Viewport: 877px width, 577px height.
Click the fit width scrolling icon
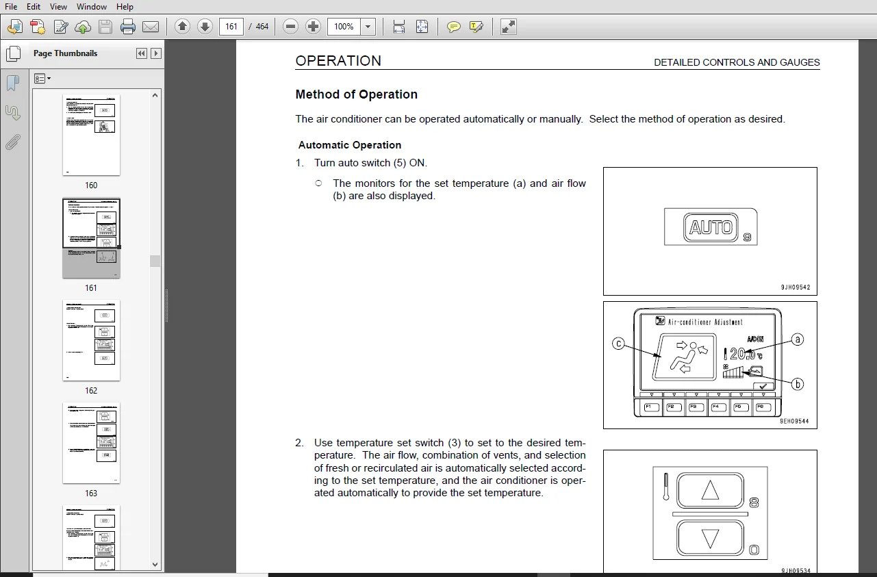tap(399, 27)
